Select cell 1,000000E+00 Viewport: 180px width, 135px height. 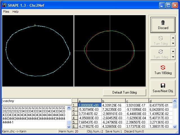[90, 105]
